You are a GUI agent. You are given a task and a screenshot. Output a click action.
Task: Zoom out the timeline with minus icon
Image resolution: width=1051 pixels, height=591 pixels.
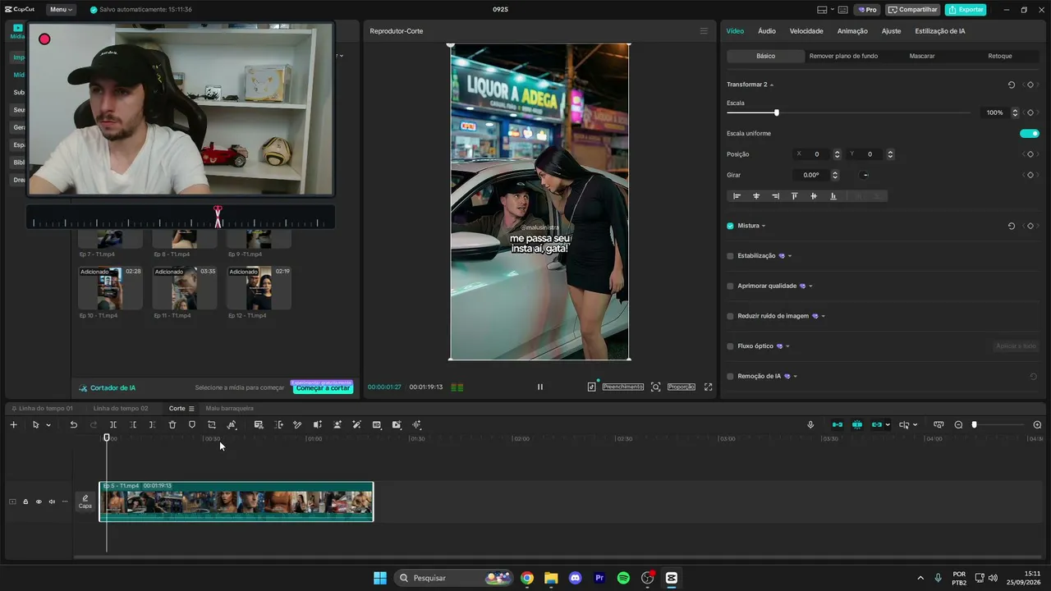coord(958,424)
